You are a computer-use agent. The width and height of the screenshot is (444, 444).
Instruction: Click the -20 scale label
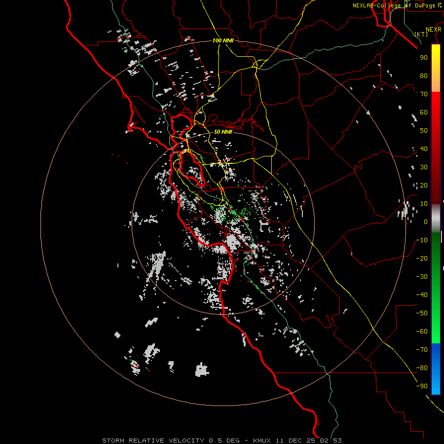tap(422, 259)
